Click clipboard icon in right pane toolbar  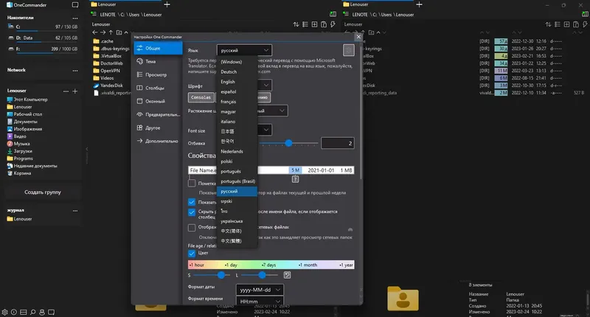tap(576, 24)
